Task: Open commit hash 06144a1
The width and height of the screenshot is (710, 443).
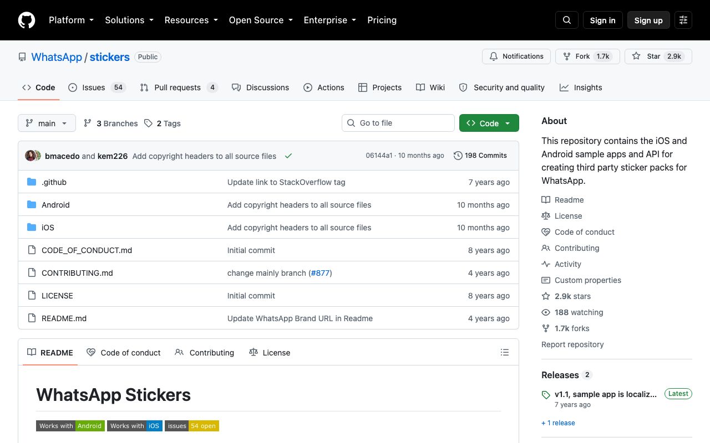Action: [x=379, y=156]
